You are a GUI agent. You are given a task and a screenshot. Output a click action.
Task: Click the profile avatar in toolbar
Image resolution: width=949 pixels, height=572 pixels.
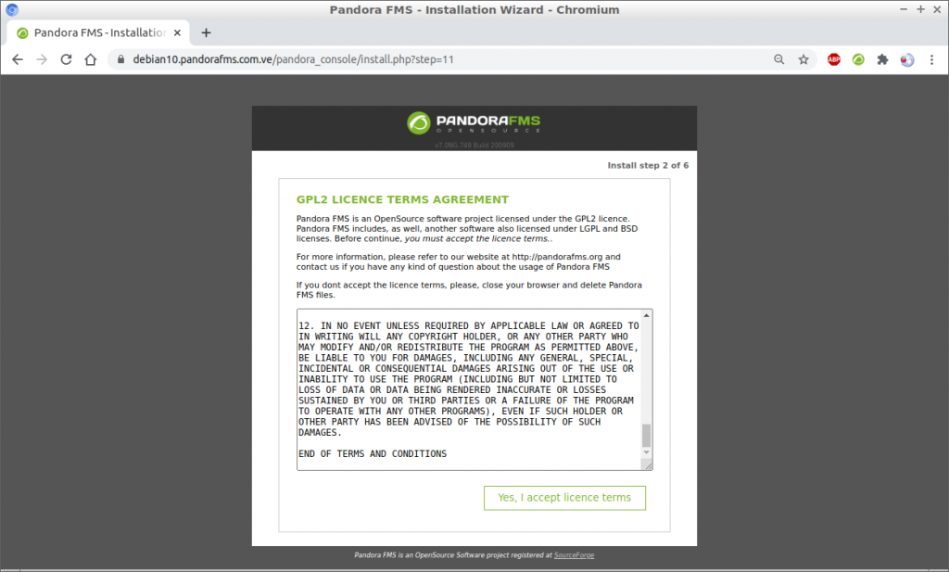(906, 59)
